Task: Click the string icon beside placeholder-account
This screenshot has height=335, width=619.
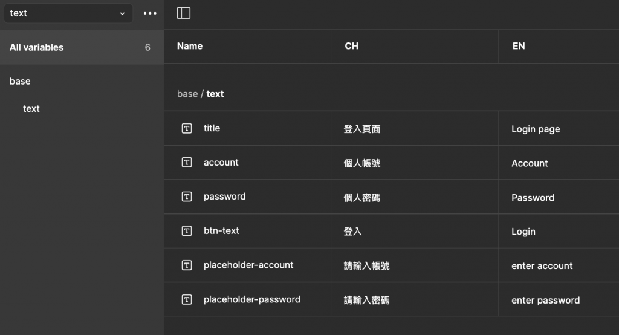Action: (187, 265)
